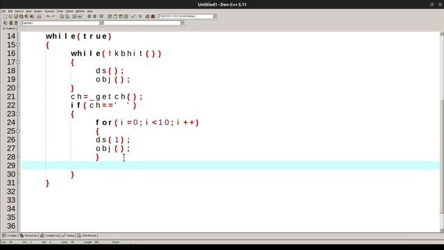Collapse the fold marker at line 15
Viewport: 444px width, 250px height.
point(18,44)
